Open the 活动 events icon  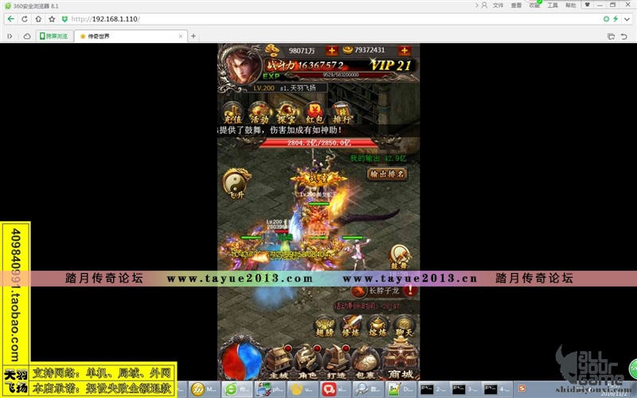coord(260,114)
